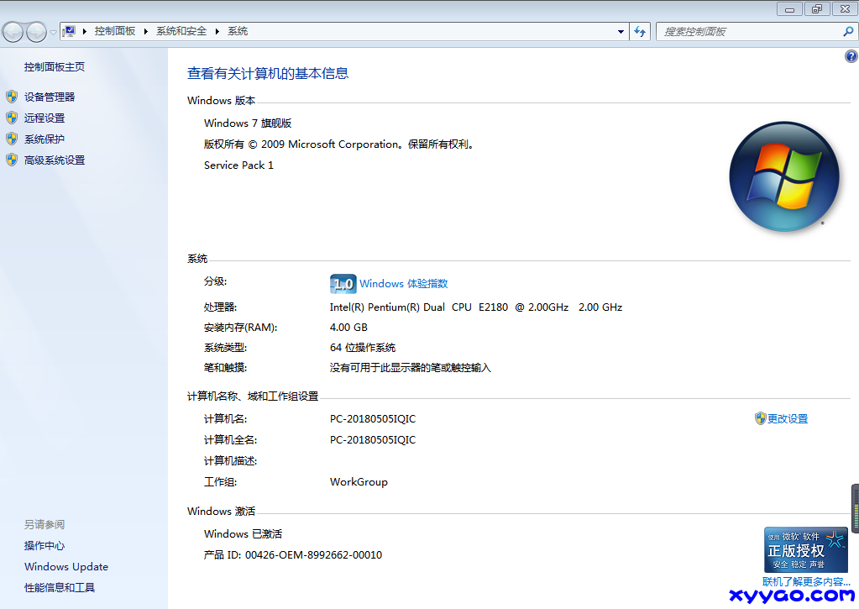Click the 1.0 experience rating badge
The height and width of the screenshot is (609, 859).
click(x=343, y=284)
